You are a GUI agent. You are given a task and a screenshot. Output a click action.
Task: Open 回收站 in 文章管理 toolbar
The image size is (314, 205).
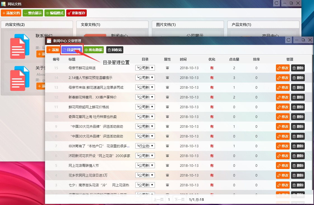coord(115,50)
